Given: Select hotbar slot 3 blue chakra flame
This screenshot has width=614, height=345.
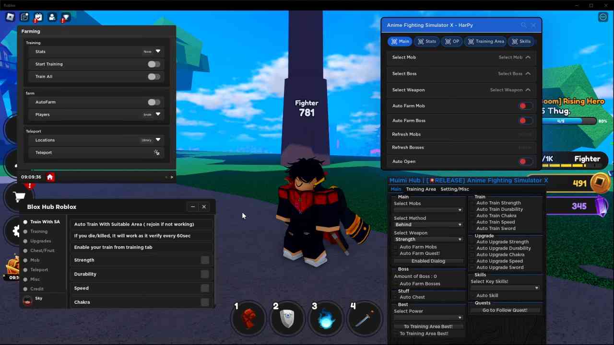Looking at the screenshot, I should click(x=326, y=318).
